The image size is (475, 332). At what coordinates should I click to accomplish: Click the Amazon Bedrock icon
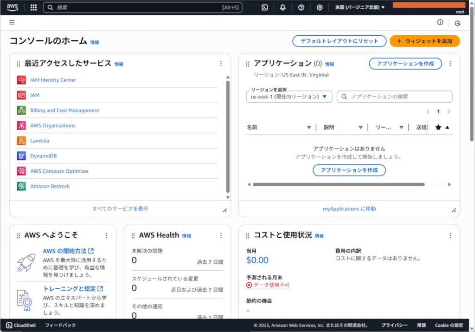(x=21, y=186)
